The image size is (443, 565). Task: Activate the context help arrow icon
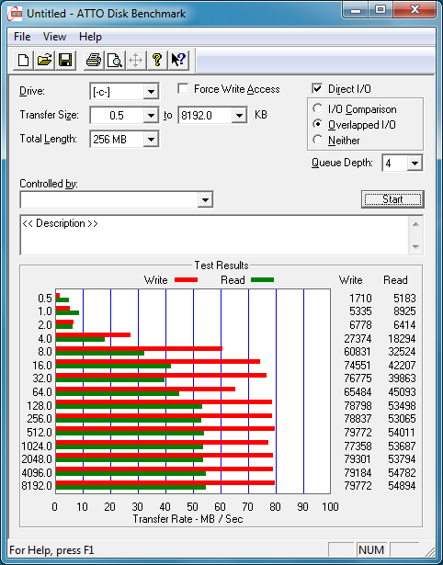coord(178,60)
